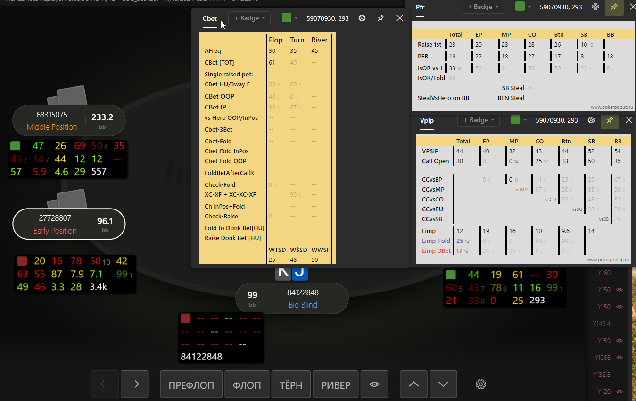Click Fold to Donk Bet[HU] row
The image size is (636, 401).
(x=267, y=228)
